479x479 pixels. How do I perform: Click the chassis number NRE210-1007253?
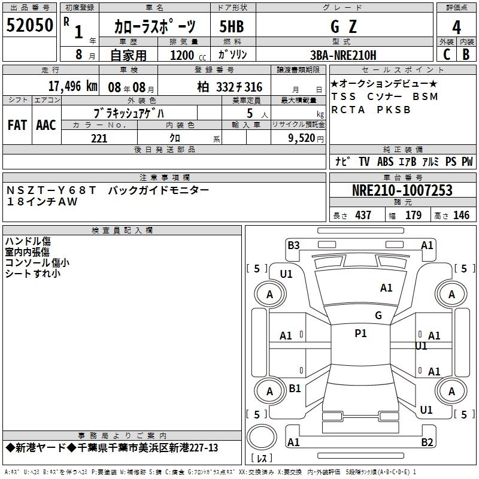coord(402,191)
